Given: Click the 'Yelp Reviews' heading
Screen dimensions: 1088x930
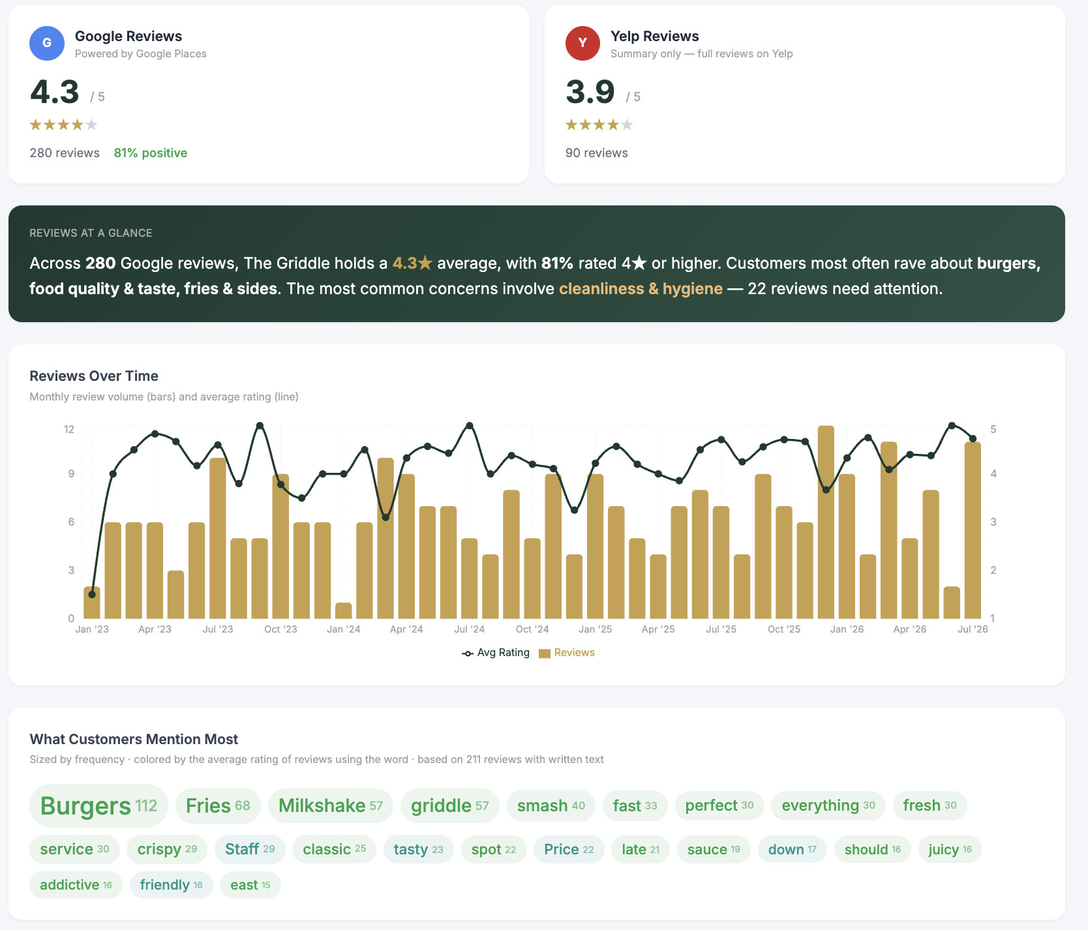Looking at the screenshot, I should pyautogui.click(x=655, y=37).
